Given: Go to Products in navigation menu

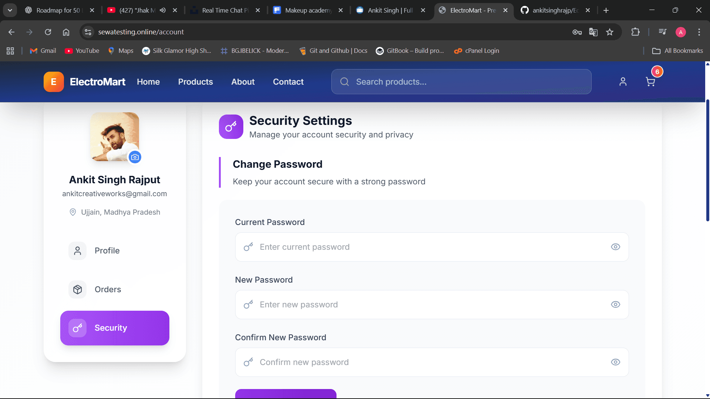Looking at the screenshot, I should pyautogui.click(x=195, y=82).
